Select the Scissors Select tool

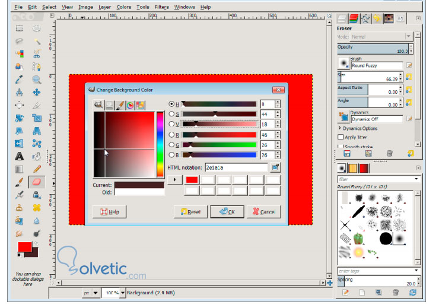pyautogui.click(x=36, y=54)
